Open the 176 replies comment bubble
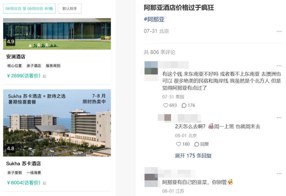Viewport: 286px width, 196px height. [x=184, y=105]
